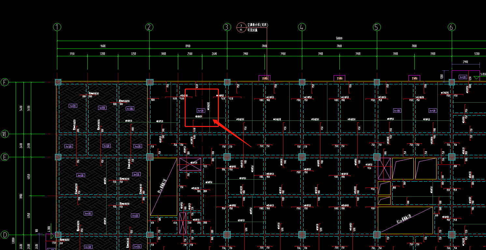Click the 2900 dimension text

click(465, 62)
